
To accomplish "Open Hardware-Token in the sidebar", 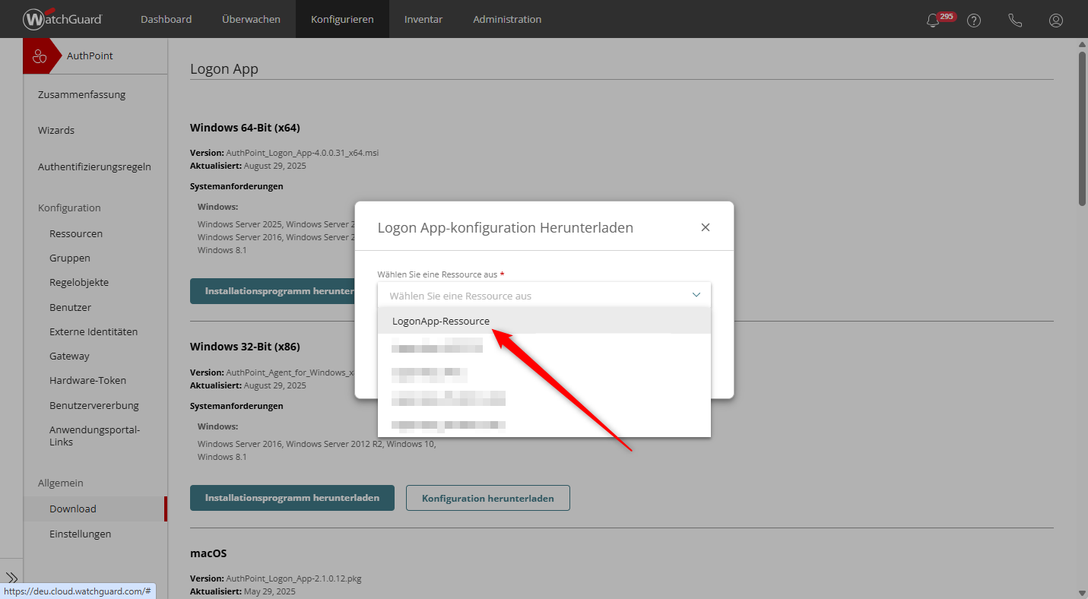I will [87, 380].
